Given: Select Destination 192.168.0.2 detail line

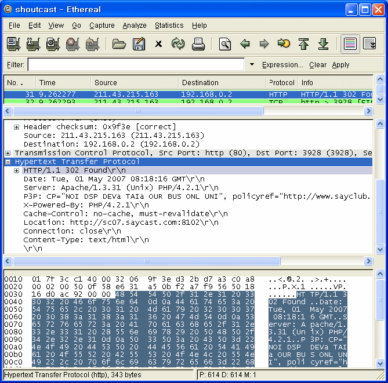Looking at the screenshot, I should 111,144.
